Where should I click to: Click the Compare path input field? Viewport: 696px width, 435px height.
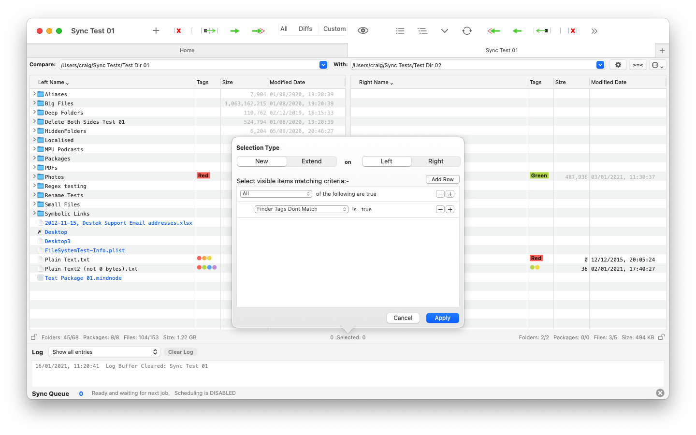click(188, 65)
